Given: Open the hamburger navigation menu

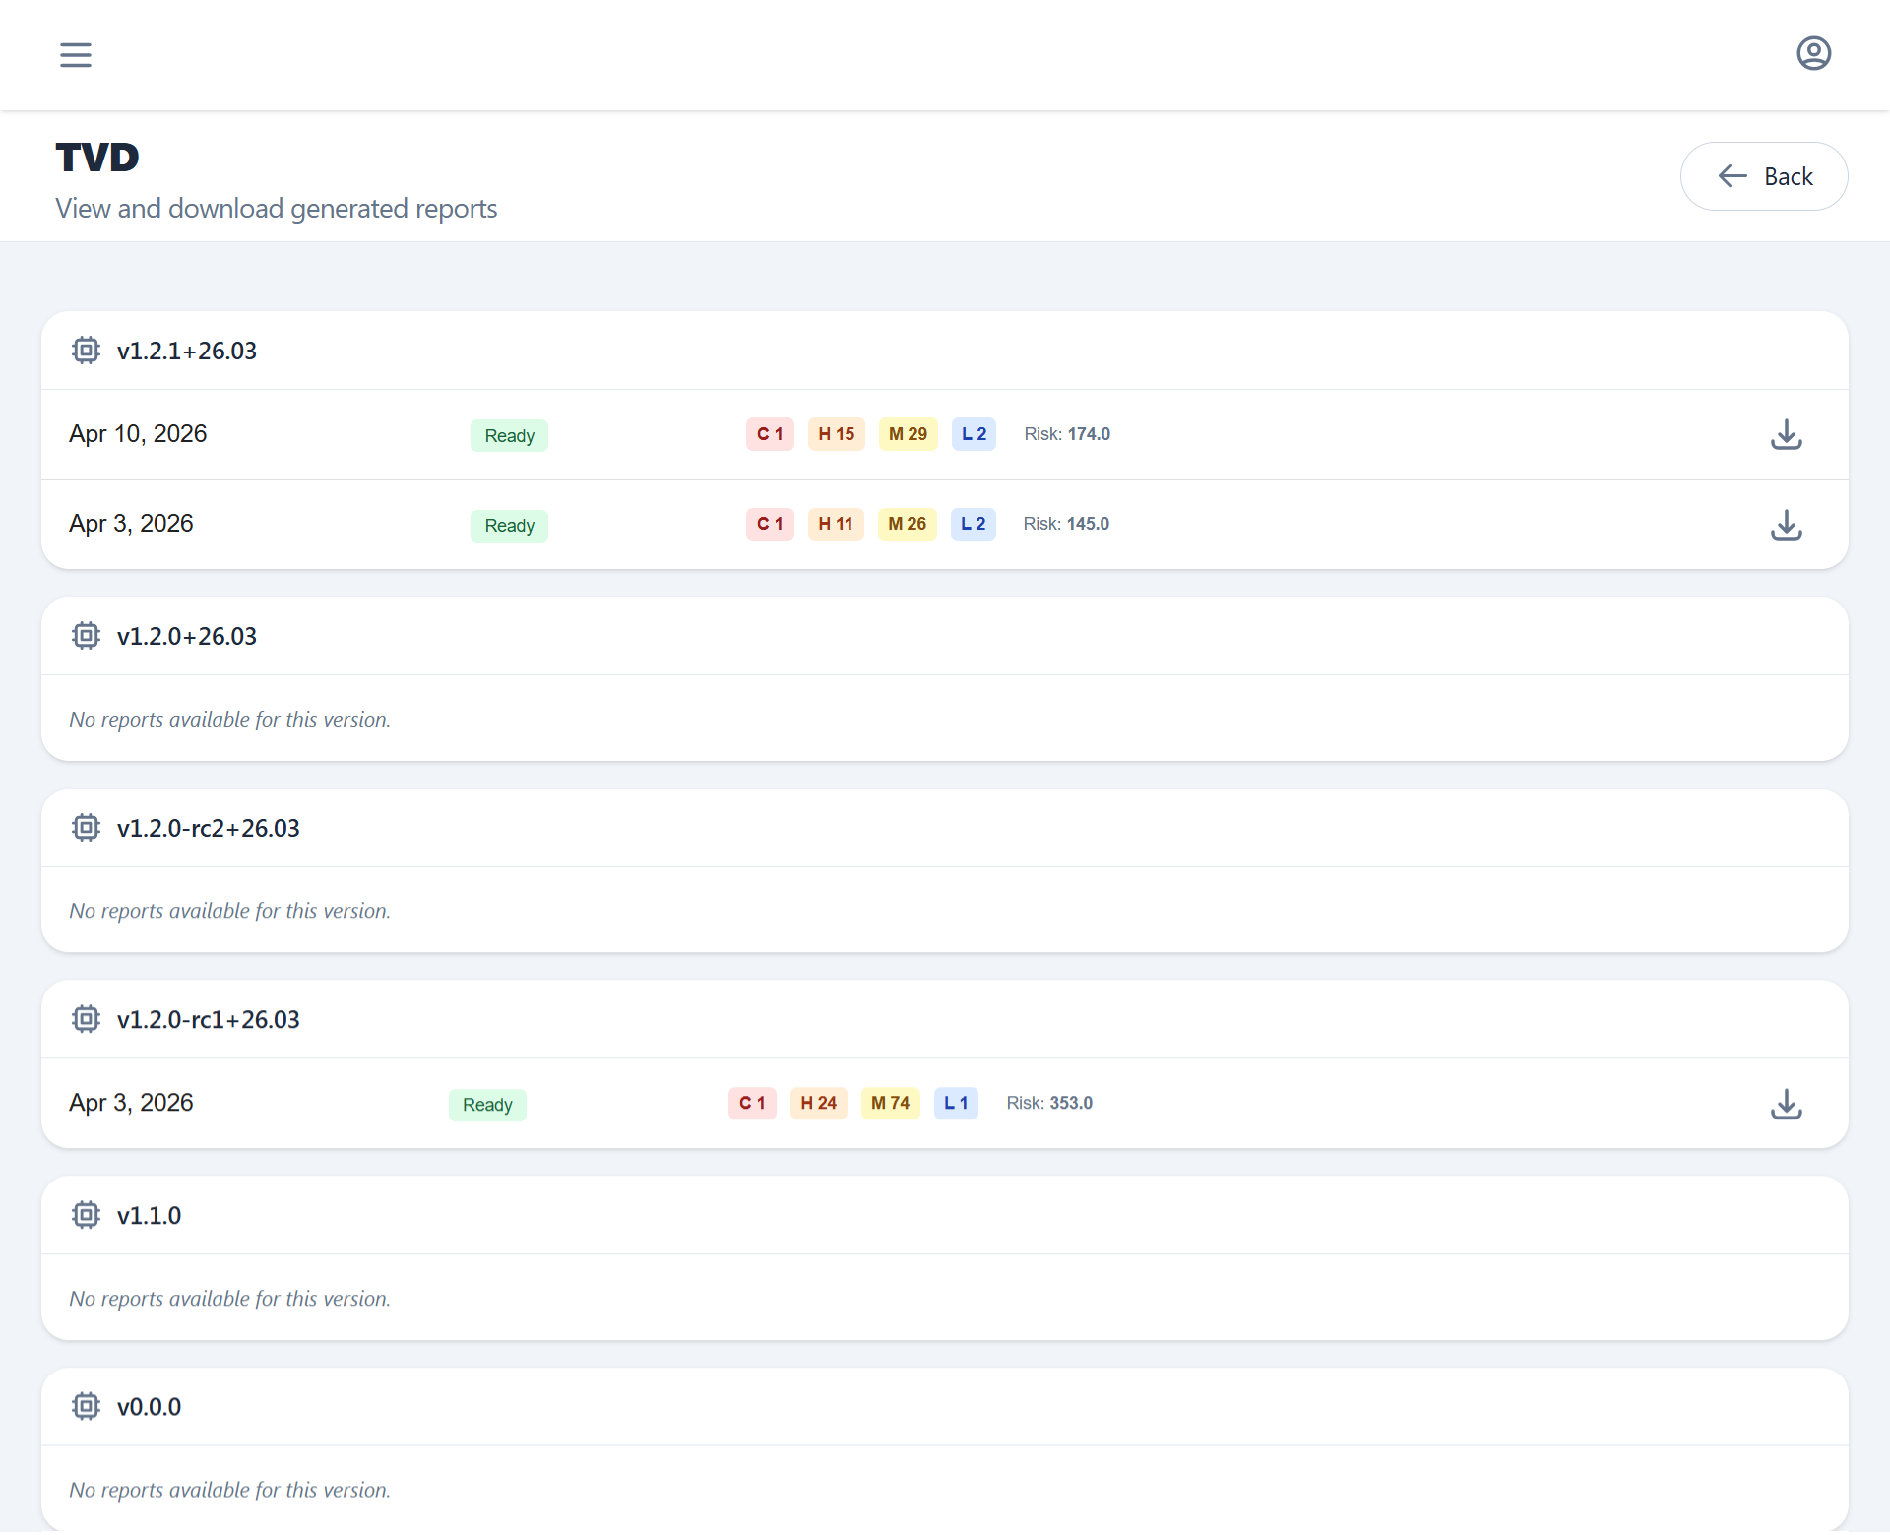Looking at the screenshot, I should [x=76, y=55].
